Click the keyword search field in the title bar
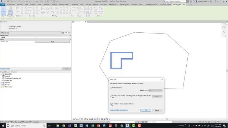 click(176, 1)
